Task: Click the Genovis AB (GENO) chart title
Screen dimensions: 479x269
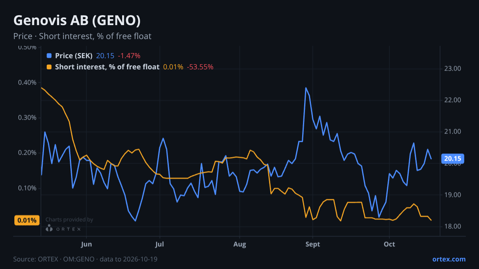Action: 77,20
